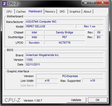Switch to the Graphics tab

click(x=75, y=12)
